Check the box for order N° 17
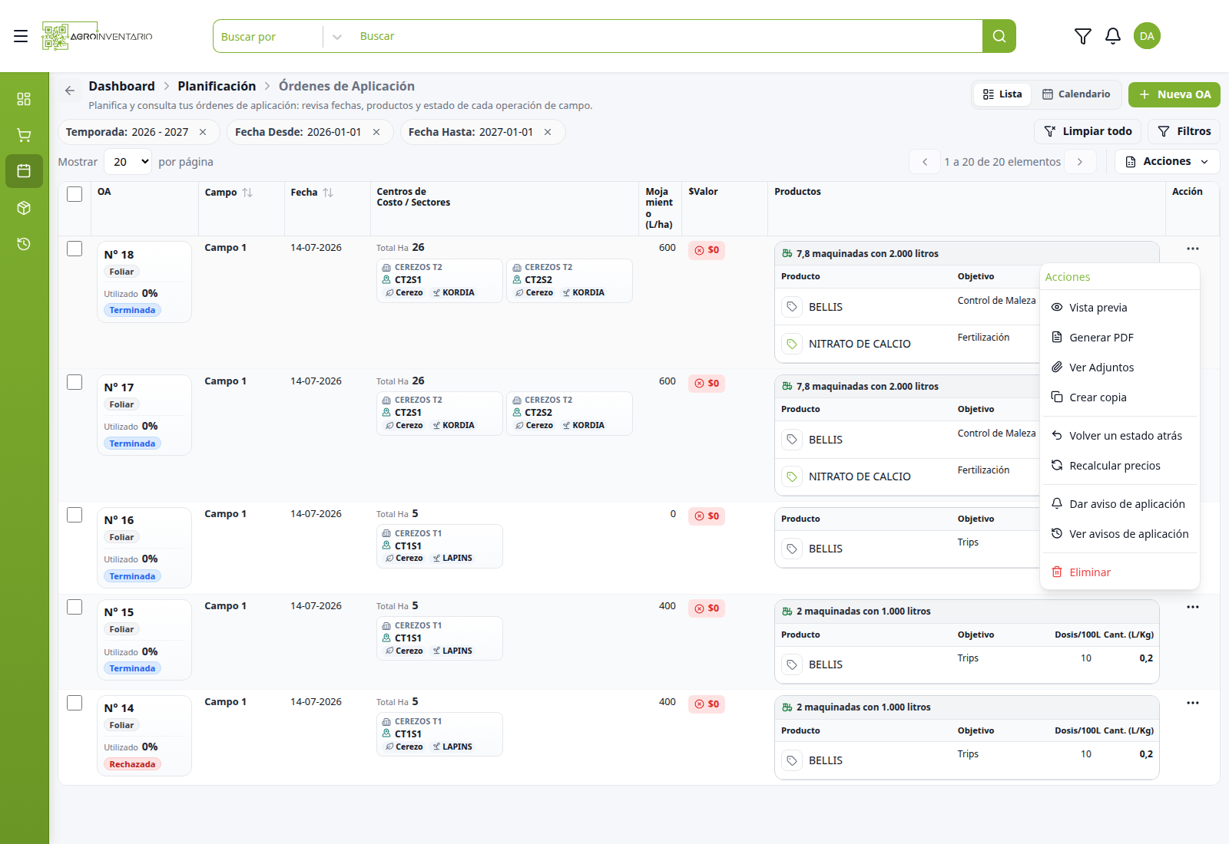1229x844 pixels. pyautogui.click(x=75, y=382)
